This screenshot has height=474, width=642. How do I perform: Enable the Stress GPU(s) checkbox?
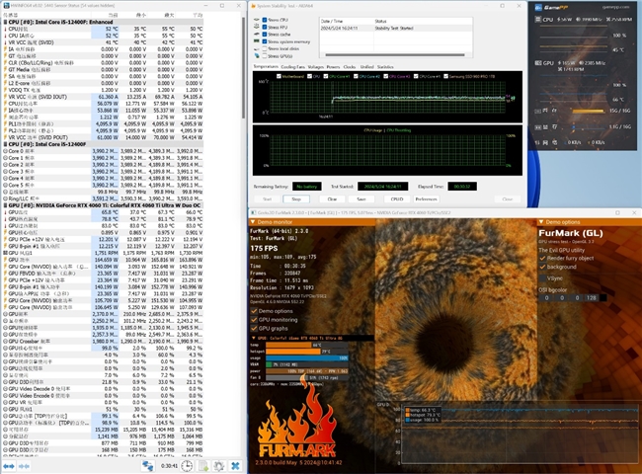tap(265, 56)
